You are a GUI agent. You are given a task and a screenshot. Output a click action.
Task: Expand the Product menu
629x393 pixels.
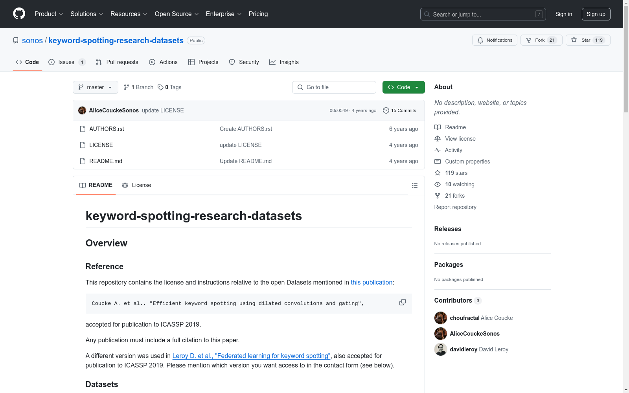[x=49, y=14]
